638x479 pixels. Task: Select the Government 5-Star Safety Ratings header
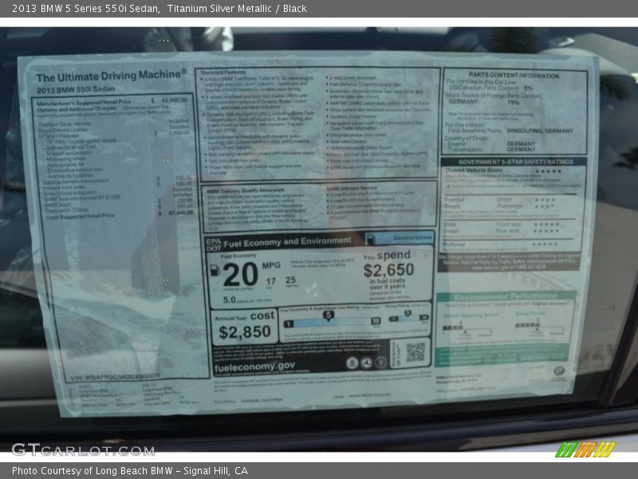pos(514,161)
